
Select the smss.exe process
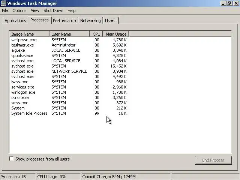click(x=69, y=103)
